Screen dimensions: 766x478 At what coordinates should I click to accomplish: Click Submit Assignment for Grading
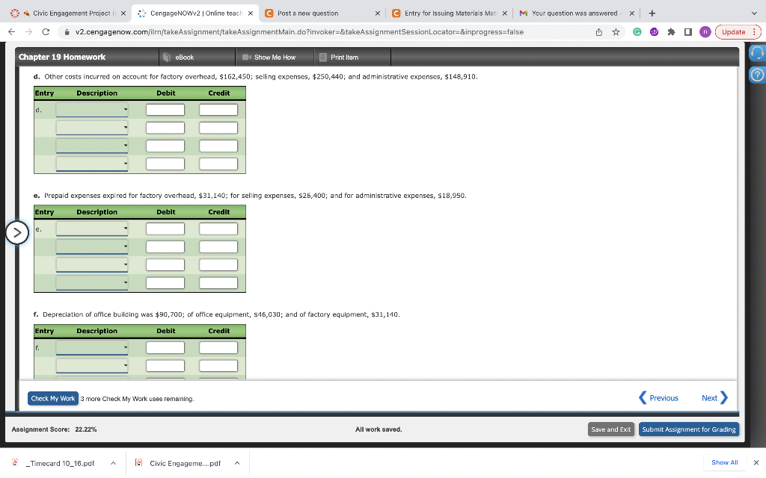click(688, 429)
